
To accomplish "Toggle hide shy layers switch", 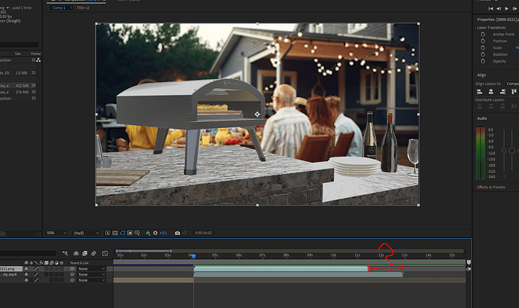I will 76,253.
